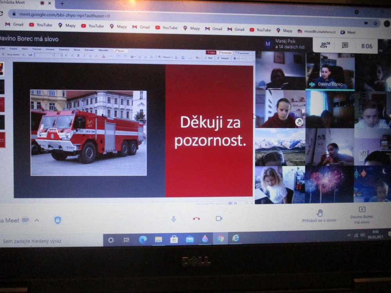Open the Meet chat panel
The width and height of the screenshot is (391, 293).
coord(345,45)
